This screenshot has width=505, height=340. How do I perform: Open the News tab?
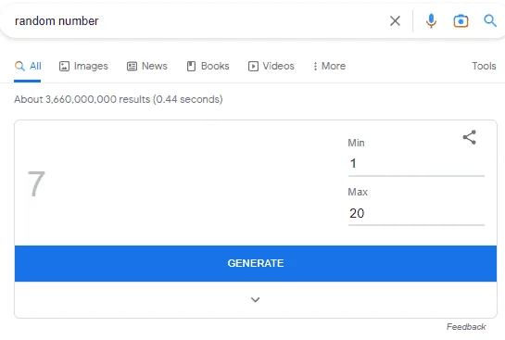tap(146, 66)
